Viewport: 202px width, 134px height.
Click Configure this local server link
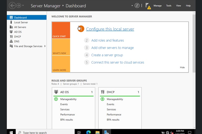click(x=110, y=29)
